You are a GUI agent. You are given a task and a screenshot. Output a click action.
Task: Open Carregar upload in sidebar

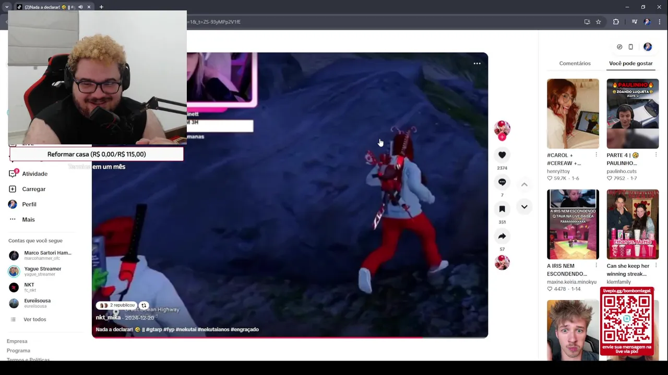(x=33, y=189)
